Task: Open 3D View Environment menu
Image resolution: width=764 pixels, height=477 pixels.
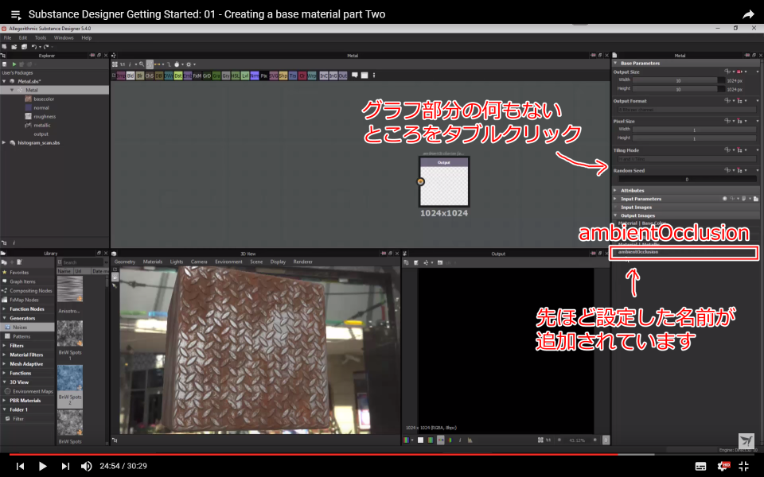Action: click(228, 262)
